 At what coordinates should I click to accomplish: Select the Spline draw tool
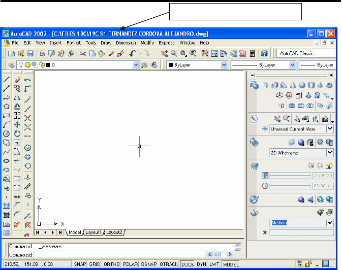coord(6,152)
